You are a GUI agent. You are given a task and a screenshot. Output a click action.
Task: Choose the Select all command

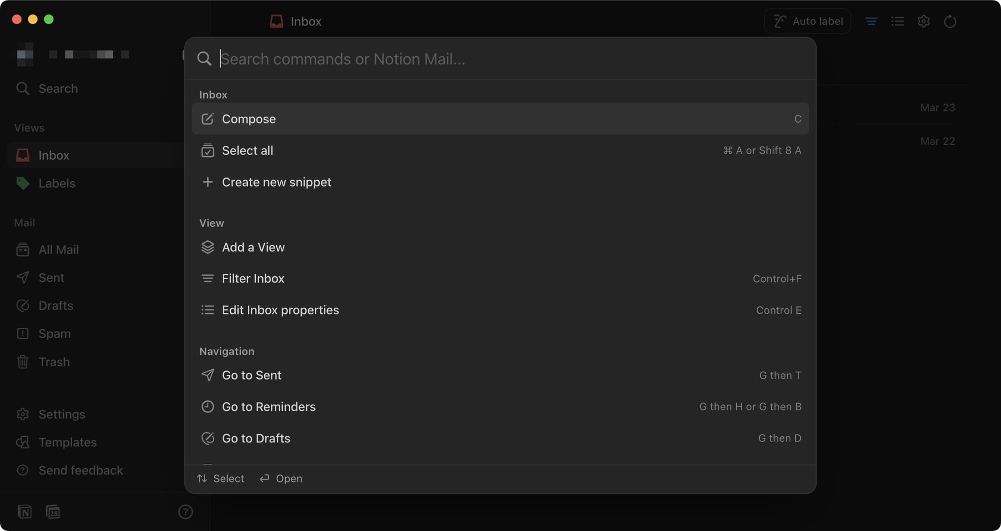tap(500, 150)
